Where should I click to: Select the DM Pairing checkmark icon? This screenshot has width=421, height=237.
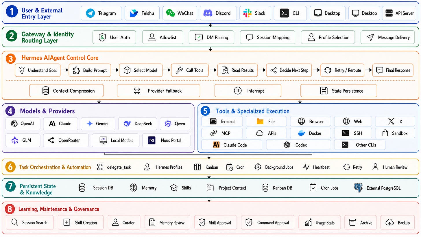199,37
